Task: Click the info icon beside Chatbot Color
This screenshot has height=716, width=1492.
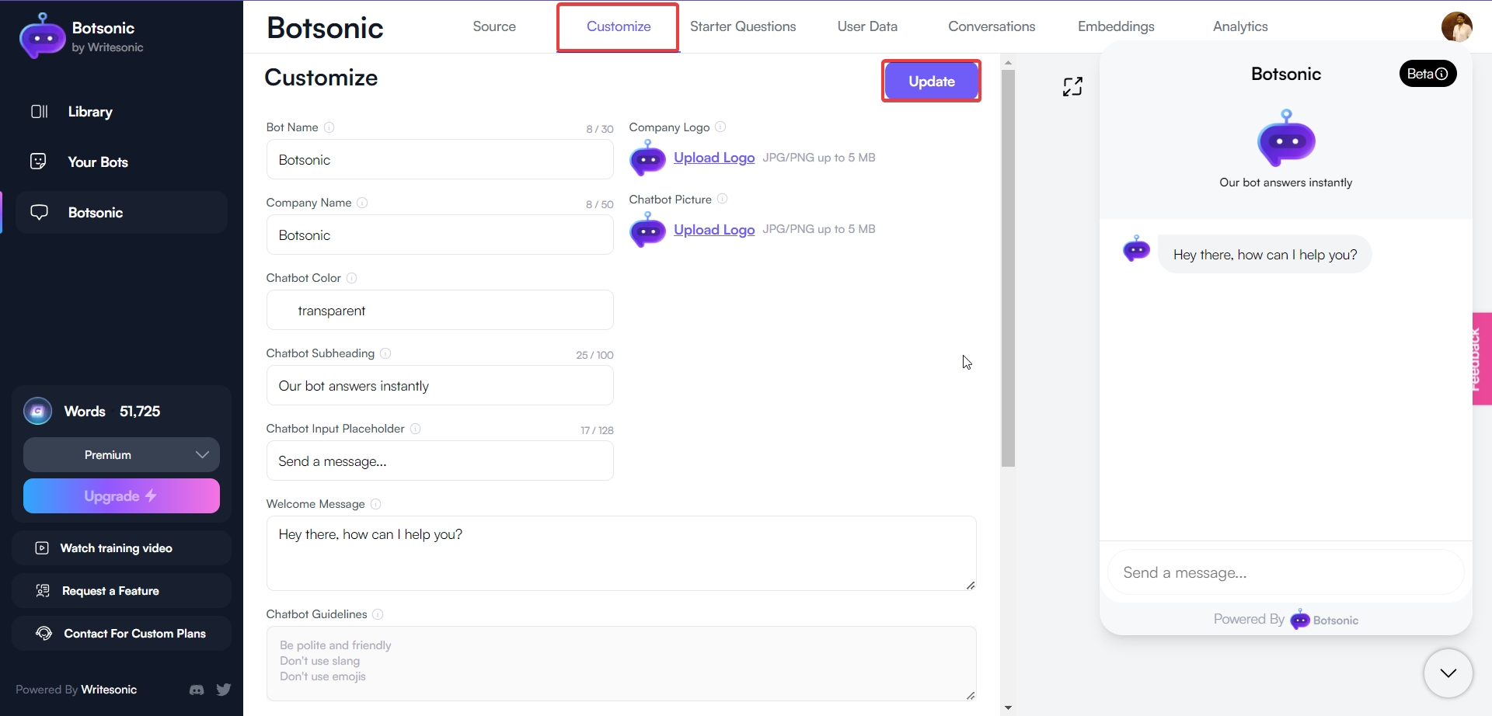Action: click(x=351, y=278)
